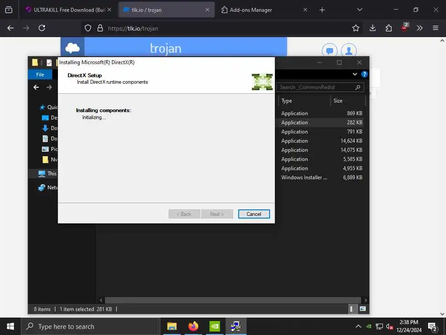Open clock showing 2:38 PM
Viewport: 446px width, 335px height.
409,326
